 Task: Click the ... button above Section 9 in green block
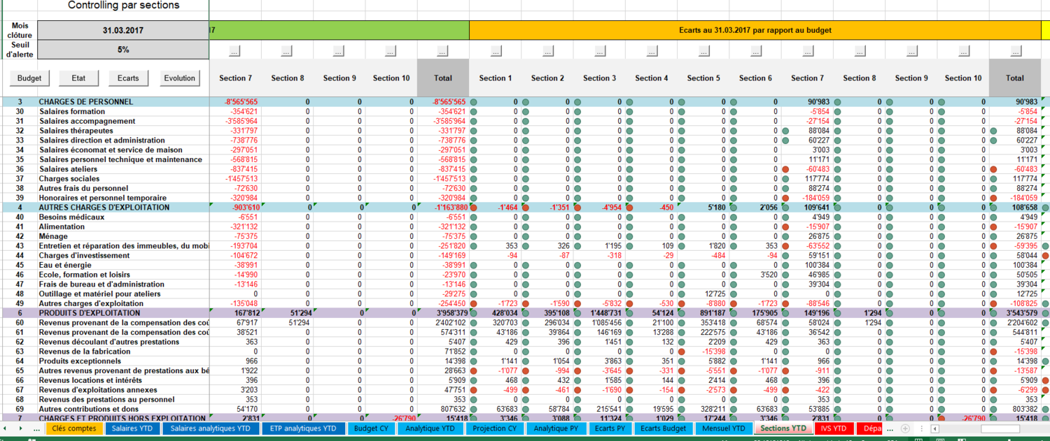[x=339, y=51]
